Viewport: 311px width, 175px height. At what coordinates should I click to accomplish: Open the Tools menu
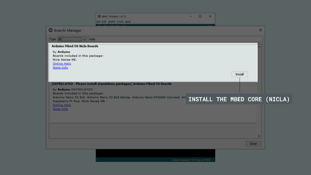(x=120, y=22)
